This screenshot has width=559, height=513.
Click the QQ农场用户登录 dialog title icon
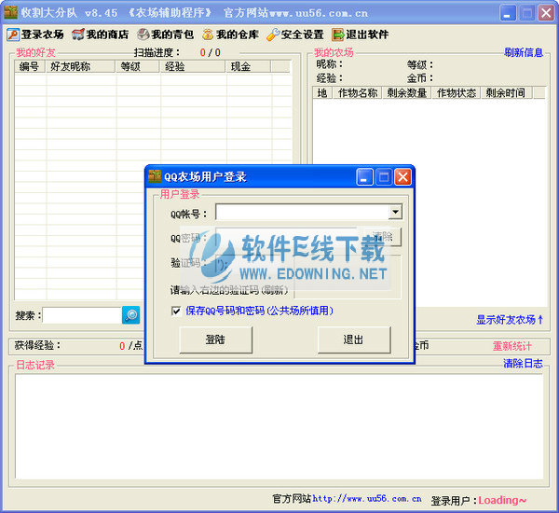click(155, 176)
